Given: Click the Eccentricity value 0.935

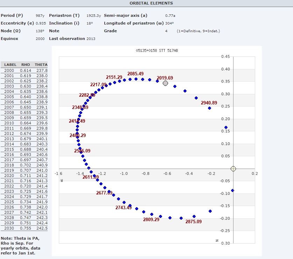Looking at the screenshot, I should tap(41, 23).
